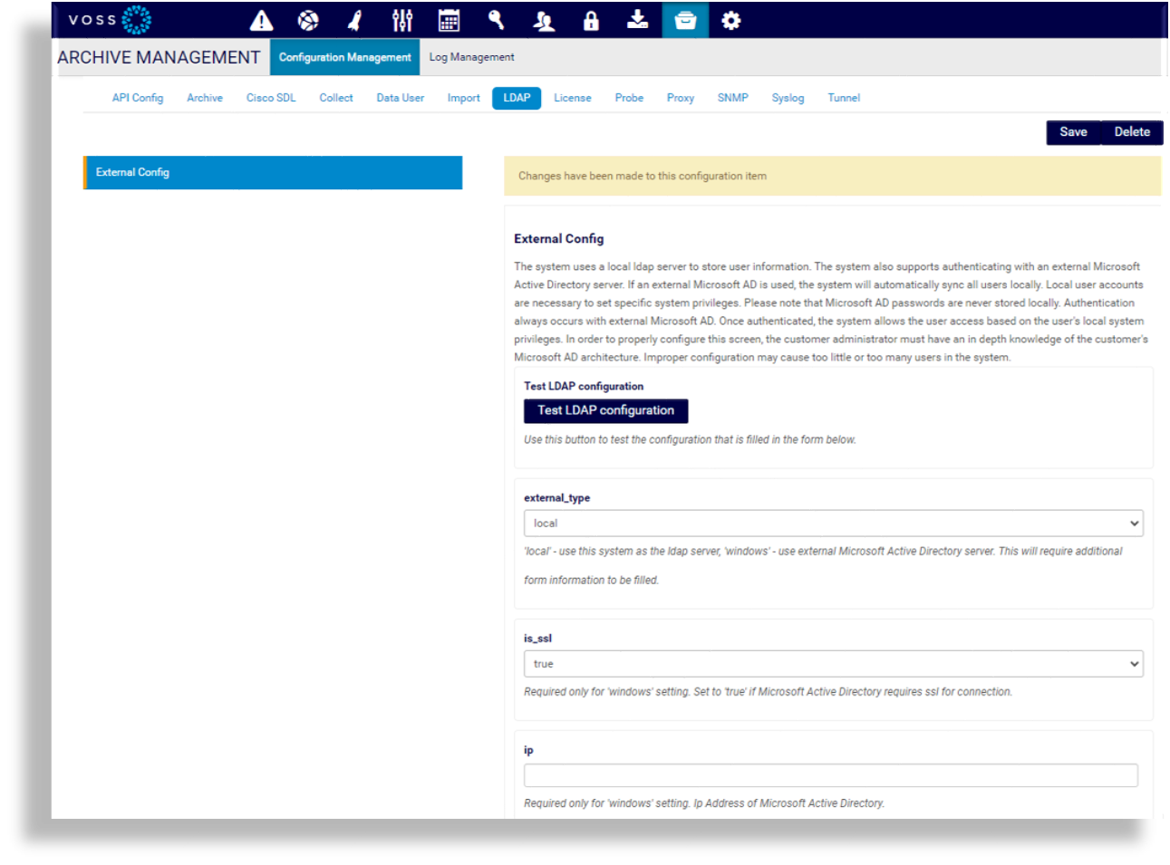This screenshot has width=1170, height=865.
Task: Expand the external_type dropdown
Action: click(833, 524)
